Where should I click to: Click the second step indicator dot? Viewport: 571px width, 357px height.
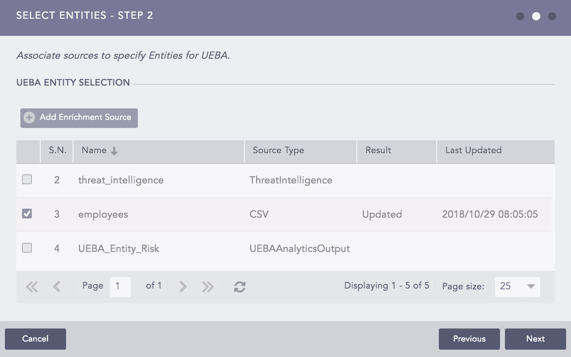(536, 17)
